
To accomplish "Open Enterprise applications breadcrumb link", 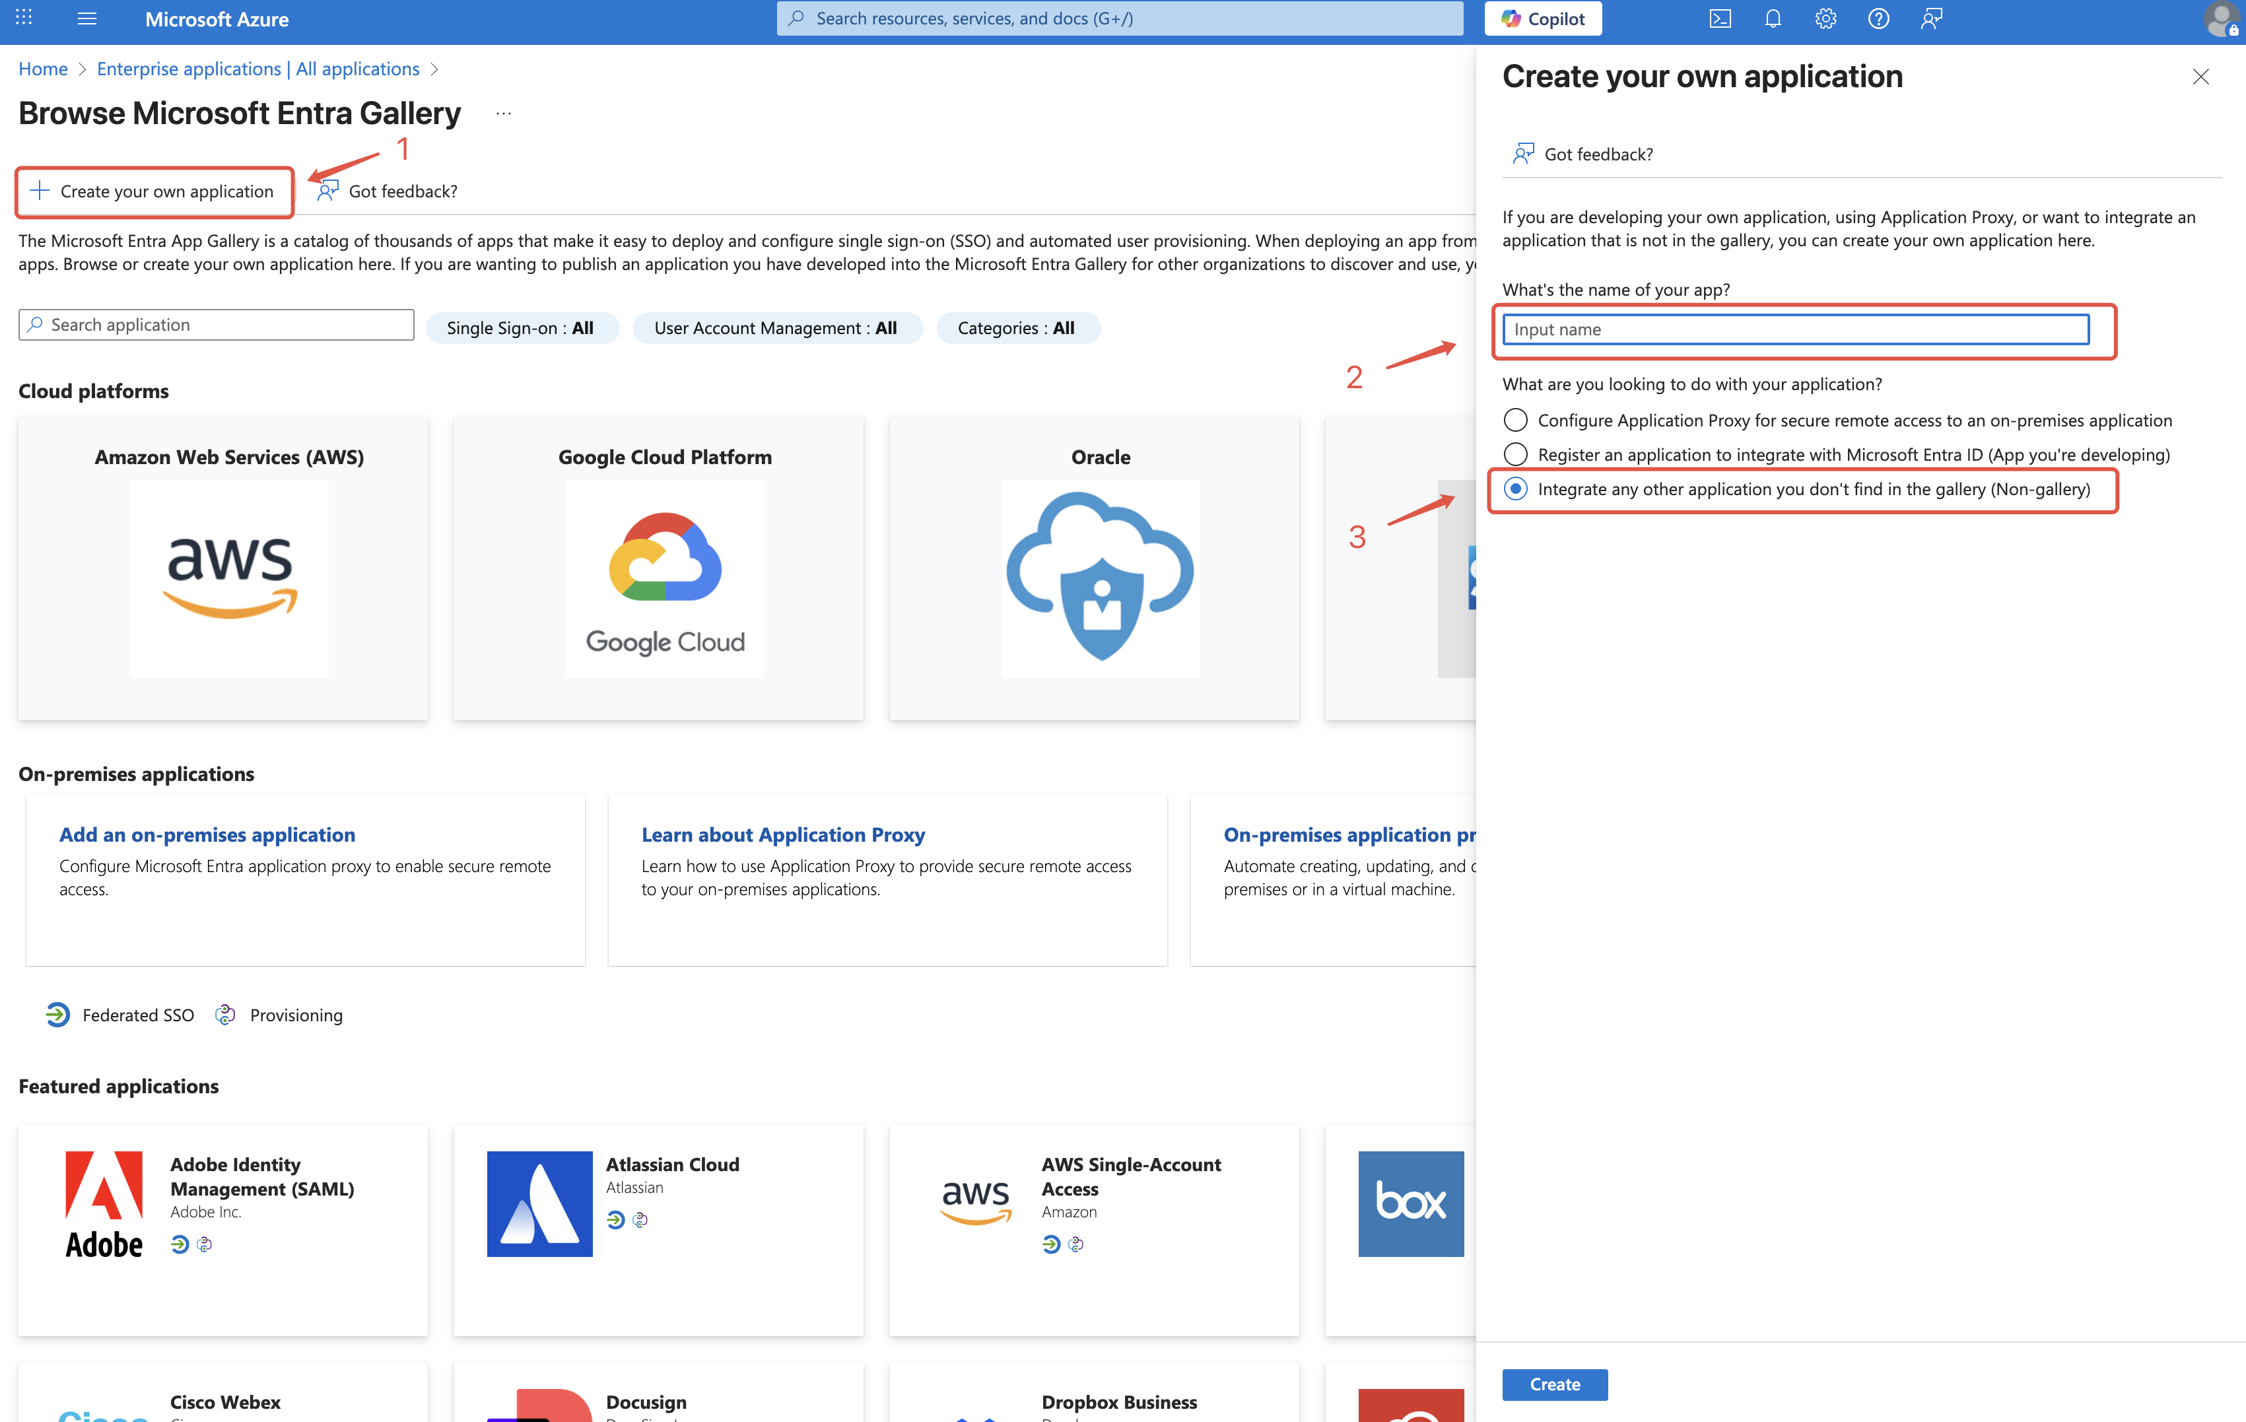I will [257, 69].
